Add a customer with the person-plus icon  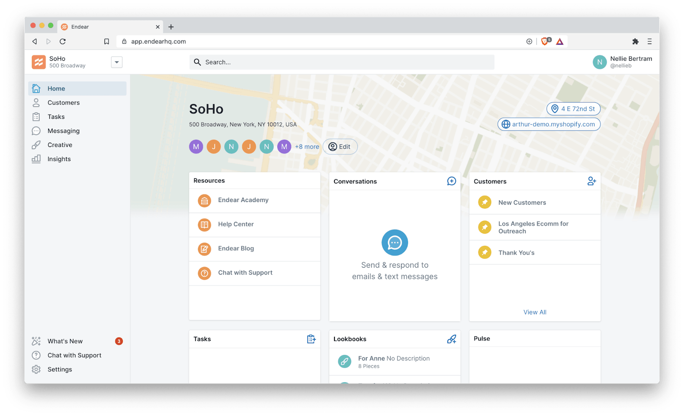pyautogui.click(x=592, y=181)
